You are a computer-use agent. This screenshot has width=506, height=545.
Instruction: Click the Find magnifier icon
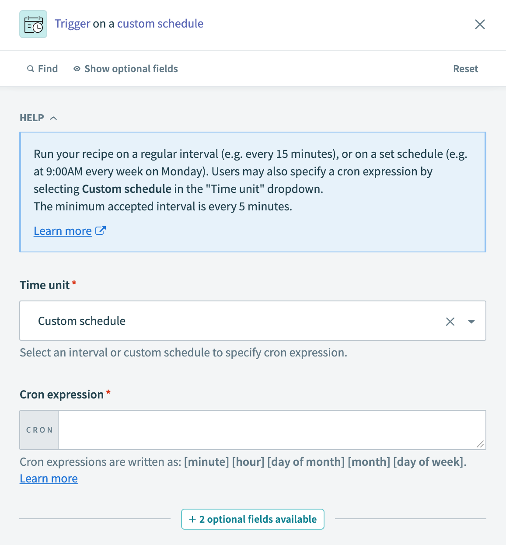[x=31, y=69]
